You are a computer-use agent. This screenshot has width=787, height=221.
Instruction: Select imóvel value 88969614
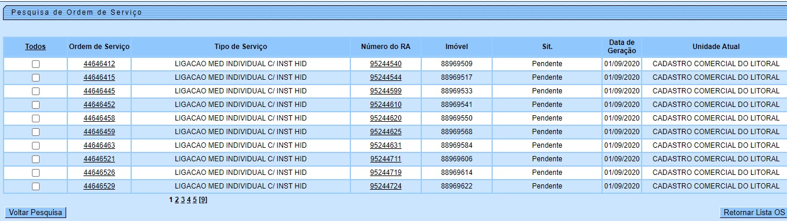tap(457, 173)
